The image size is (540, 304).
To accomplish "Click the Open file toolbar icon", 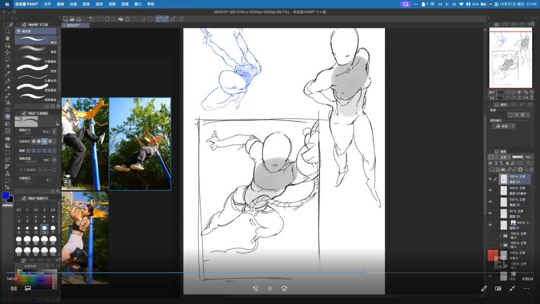I will tap(72, 19).
